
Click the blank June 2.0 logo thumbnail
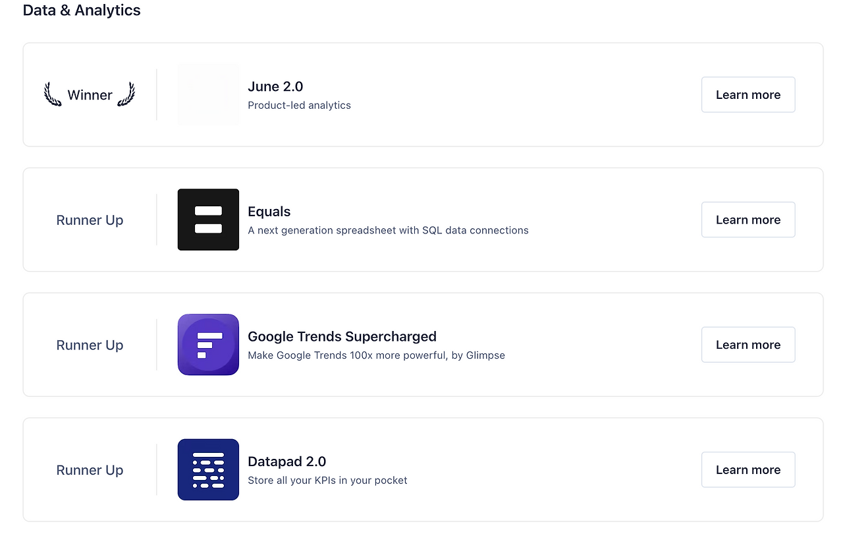point(208,94)
